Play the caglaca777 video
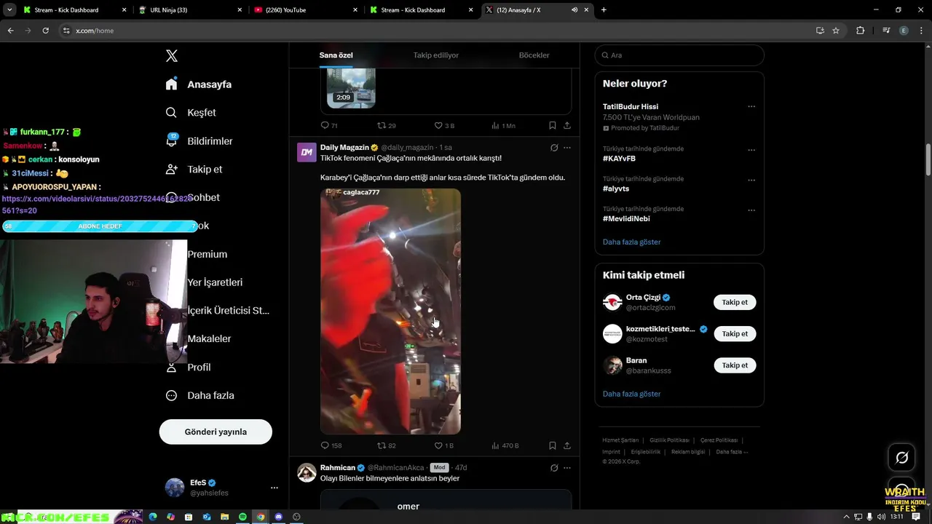The height and width of the screenshot is (524, 932). (390, 311)
